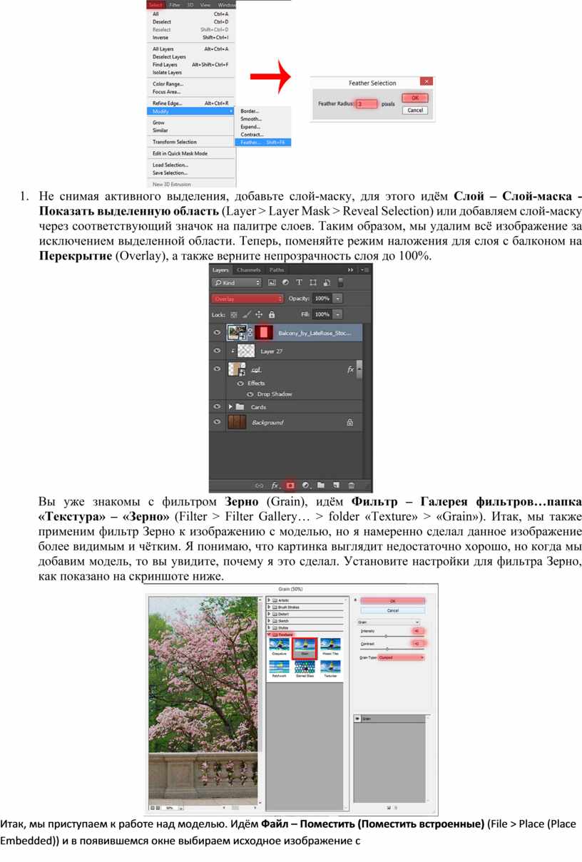Click Cancel in Grain filter dialog

click(x=392, y=610)
